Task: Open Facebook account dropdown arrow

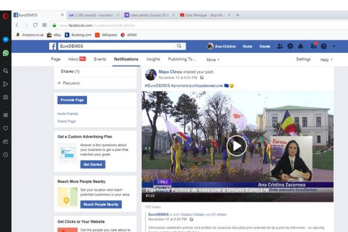Action: [x=334, y=46]
